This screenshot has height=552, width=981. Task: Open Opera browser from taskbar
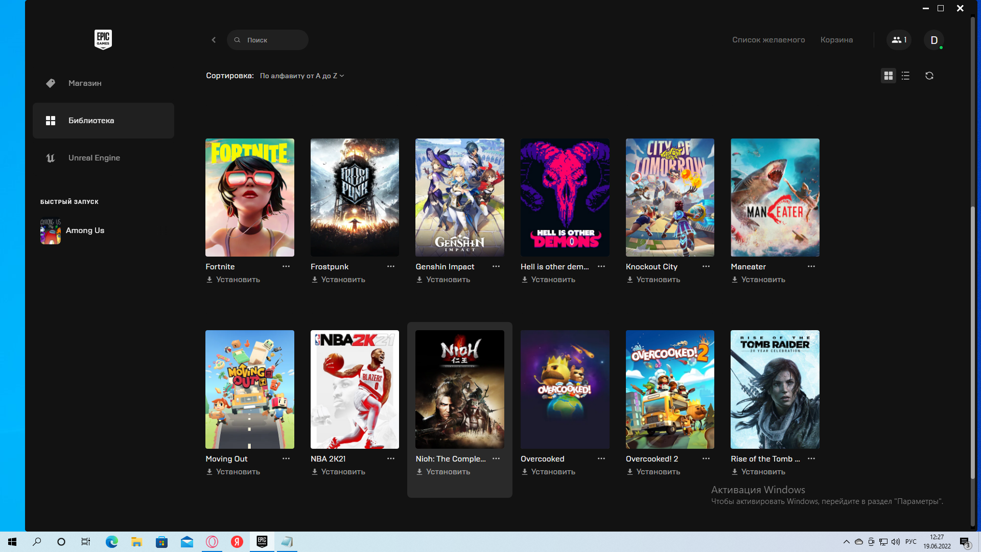click(212, 542)
